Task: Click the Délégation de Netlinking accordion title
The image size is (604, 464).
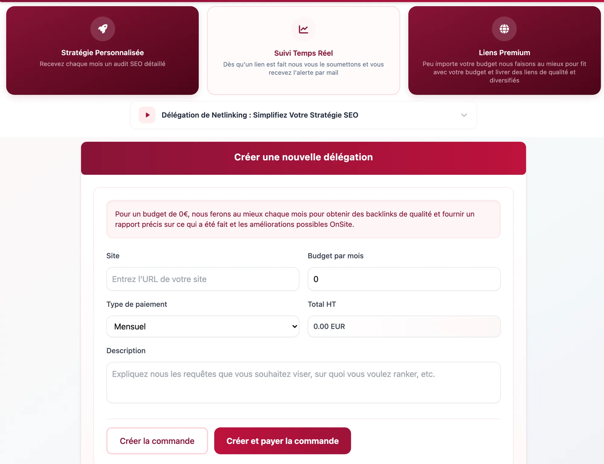Action: (x=260, y=115)
